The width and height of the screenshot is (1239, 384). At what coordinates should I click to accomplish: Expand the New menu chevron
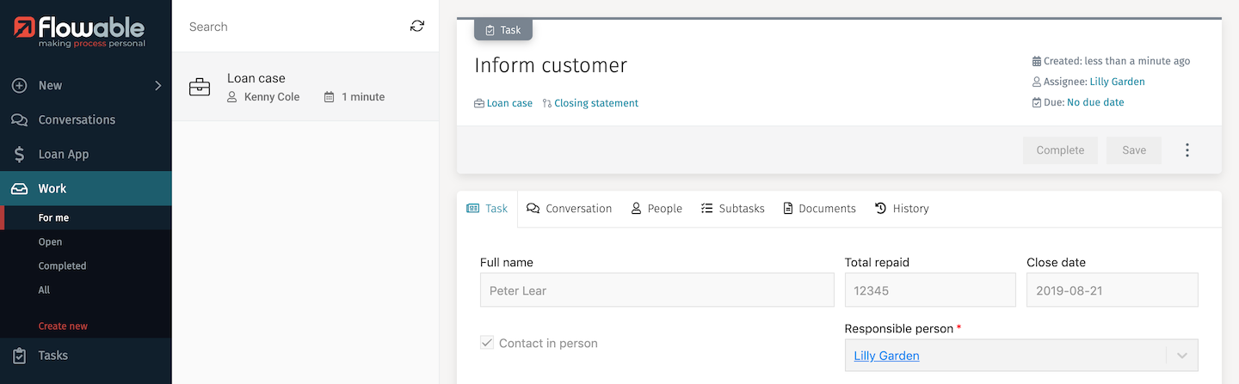coord(157,86)
